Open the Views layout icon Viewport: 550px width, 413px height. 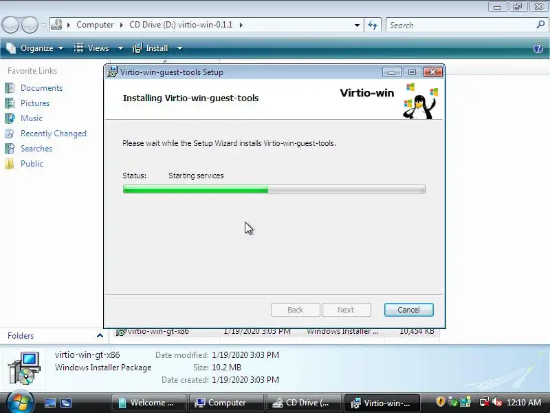click(x=79, y=48)
